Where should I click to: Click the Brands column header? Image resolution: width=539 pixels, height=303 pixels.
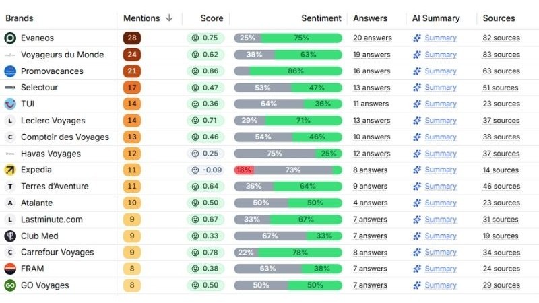click(19, 18)
